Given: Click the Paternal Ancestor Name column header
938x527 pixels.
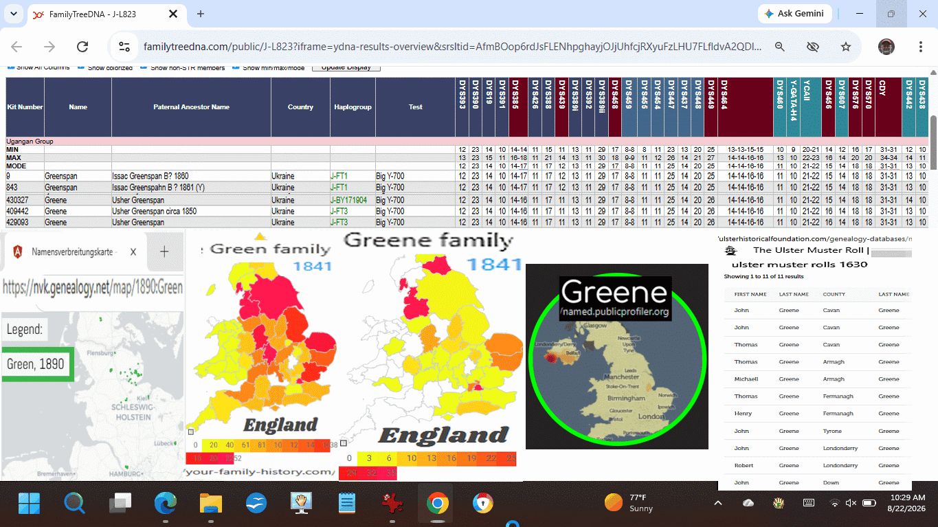Looking at the screenshot, I should (191, 107).
